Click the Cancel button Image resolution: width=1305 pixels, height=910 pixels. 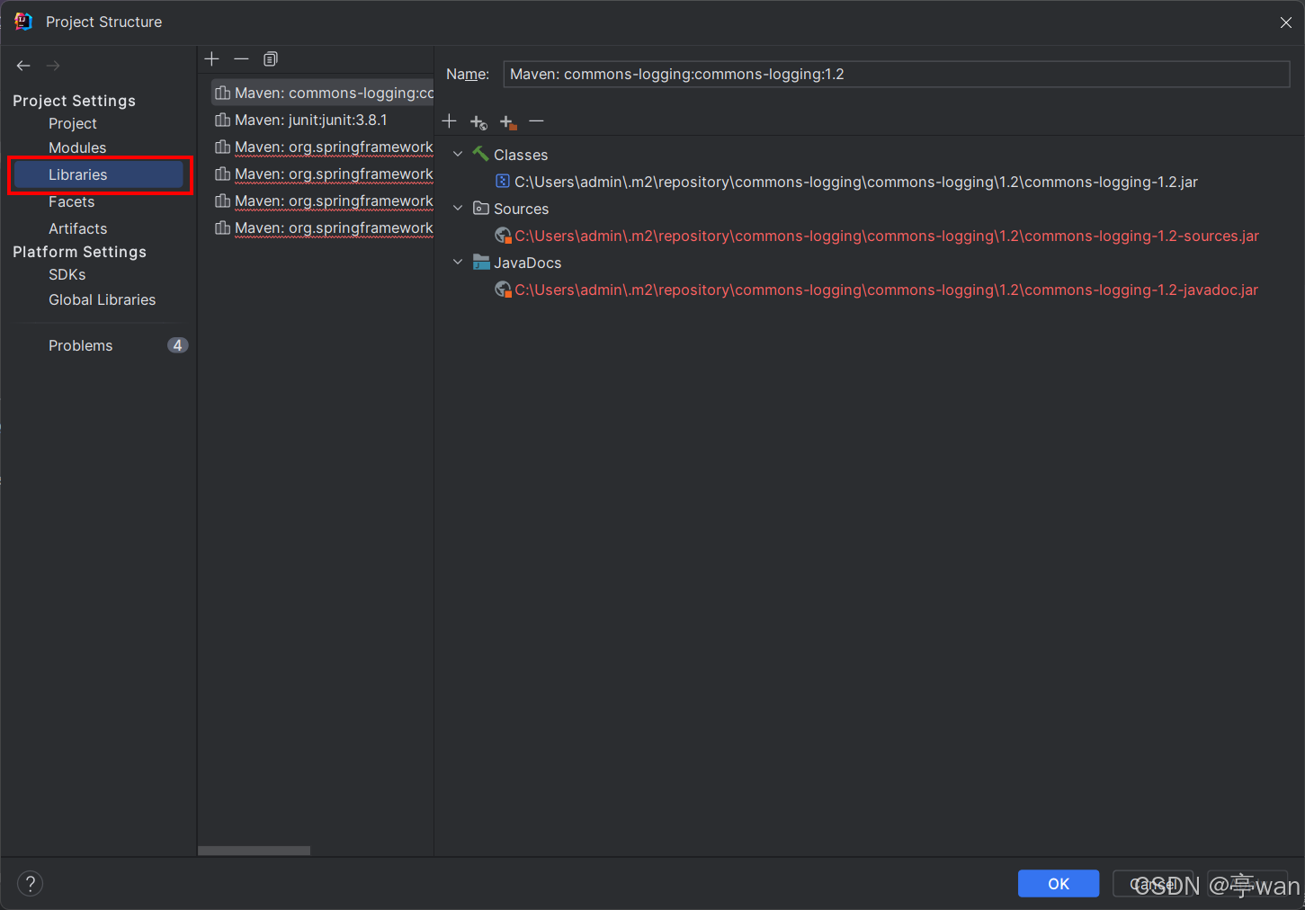(x=1153, y=884)
